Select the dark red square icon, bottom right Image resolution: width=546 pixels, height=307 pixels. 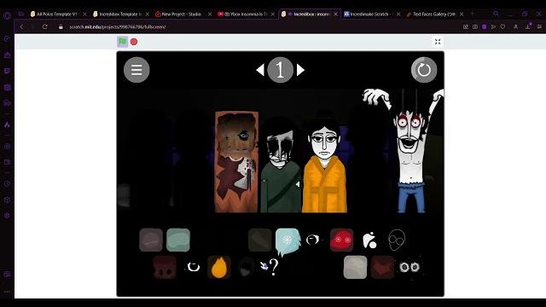[382, 267]
